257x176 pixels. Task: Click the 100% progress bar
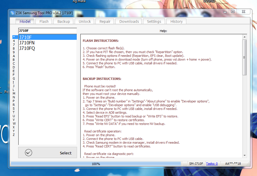[96, 164]
